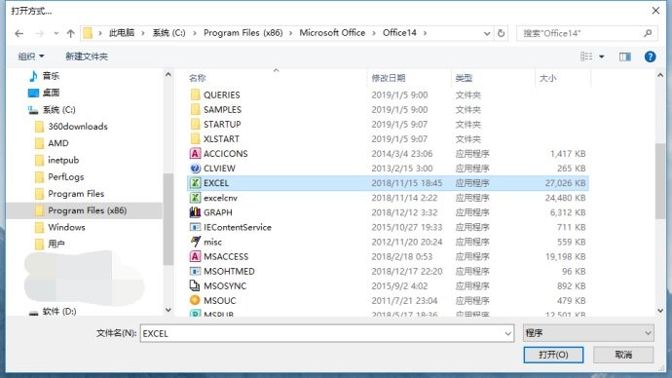This screenshot has height=378, width=672.
Task: Select the excelcnv application icon
Action: click(195, 198)
